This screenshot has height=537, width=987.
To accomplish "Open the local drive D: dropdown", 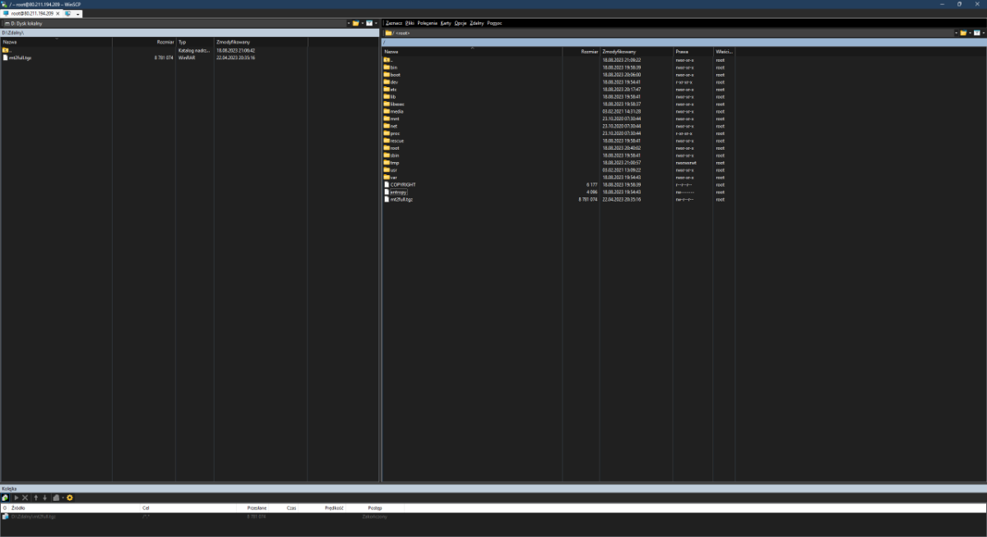I will [348, 23].
